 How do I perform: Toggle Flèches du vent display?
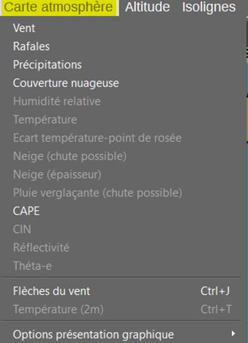coord(122,291)
